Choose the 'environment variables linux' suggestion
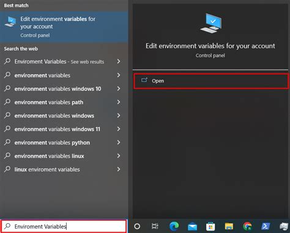Image resolution: width=290 pixels, height=233 pixels. pyautogui.click(x=64, y=156)
